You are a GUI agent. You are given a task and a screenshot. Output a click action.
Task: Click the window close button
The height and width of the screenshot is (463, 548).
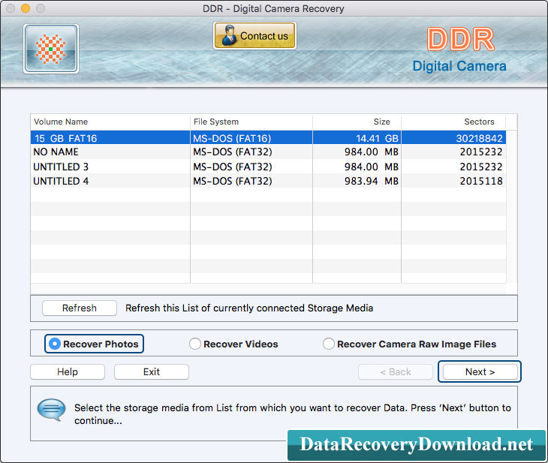tap(11, 8)
